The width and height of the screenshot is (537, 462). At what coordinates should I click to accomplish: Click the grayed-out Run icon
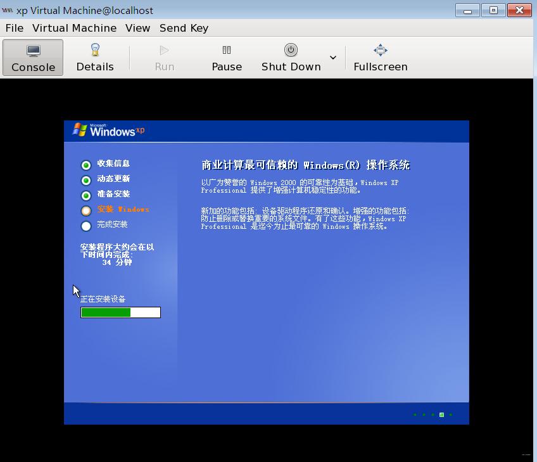tap(163, 49)
